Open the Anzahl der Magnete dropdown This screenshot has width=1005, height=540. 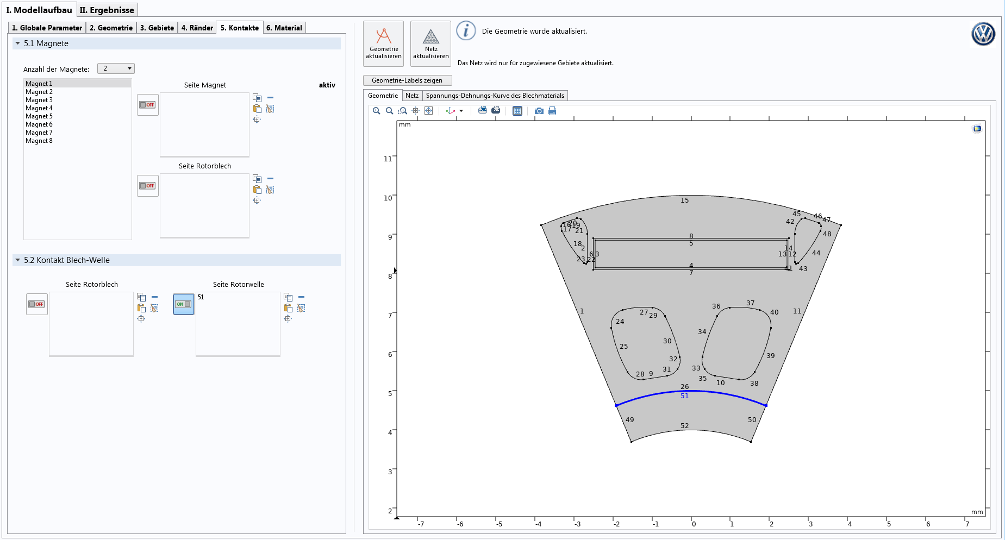click(x=116, y=68)
